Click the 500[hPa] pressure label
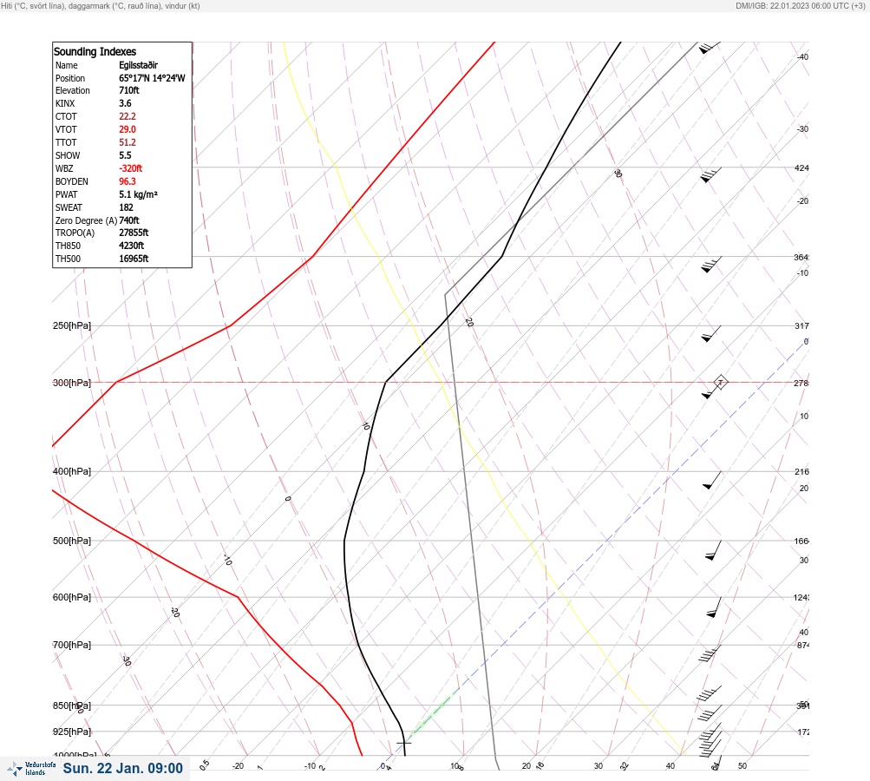This screenshot has width=870, height=781. [72, 541]
